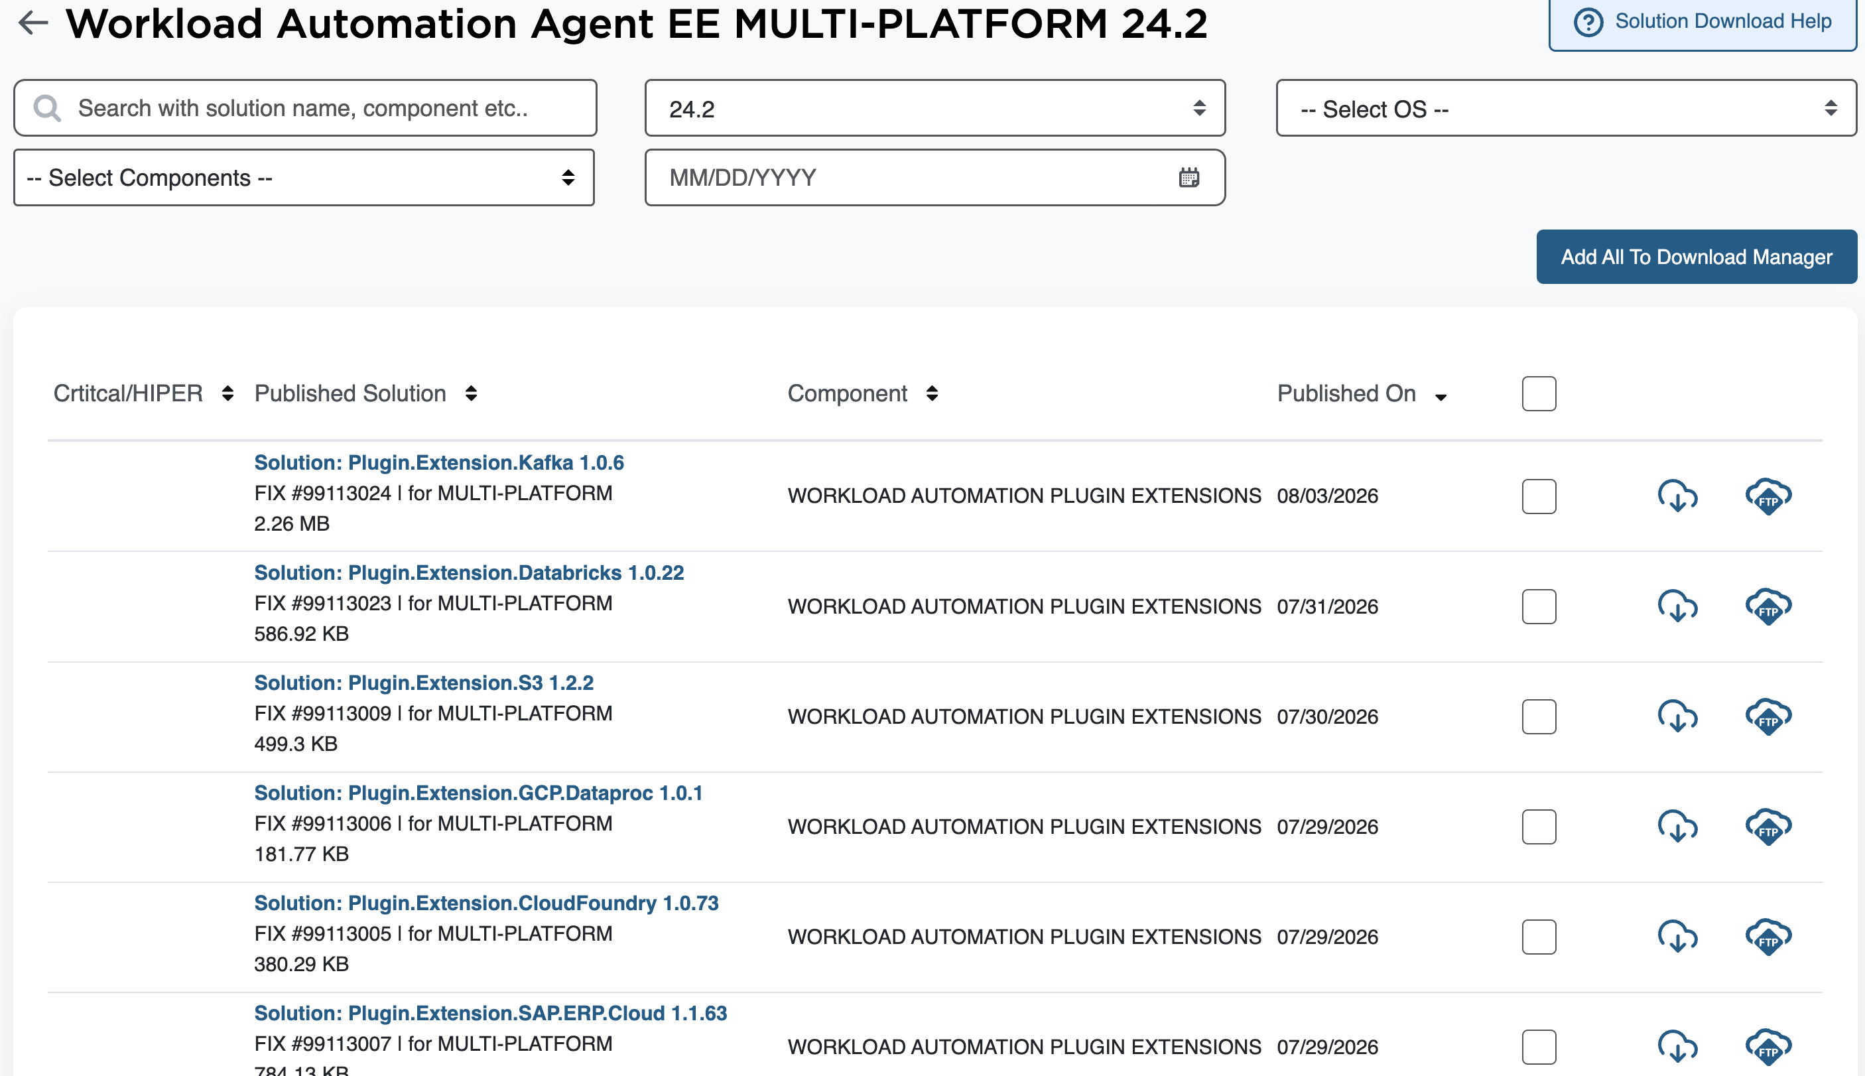Viewport: 1865px width, 1076px height.
Task: Click the 07/31/2026 published date
Action: [x=1327, y=606]
